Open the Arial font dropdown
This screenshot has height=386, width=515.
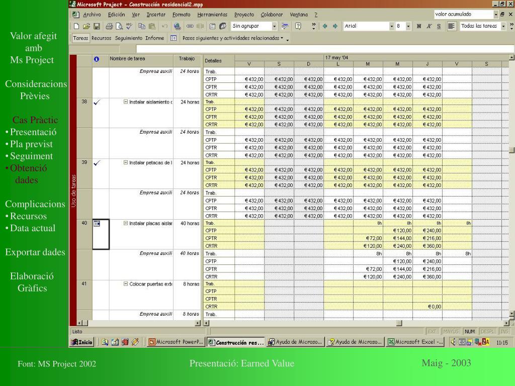tap(391, 26)
